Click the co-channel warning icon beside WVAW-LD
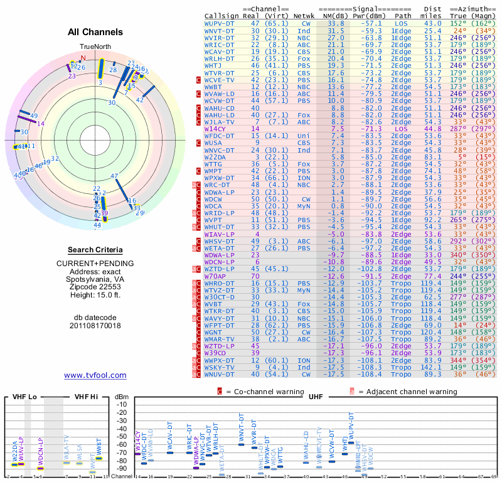The width and height of the screenshot is (502, 482). point(198,94)
